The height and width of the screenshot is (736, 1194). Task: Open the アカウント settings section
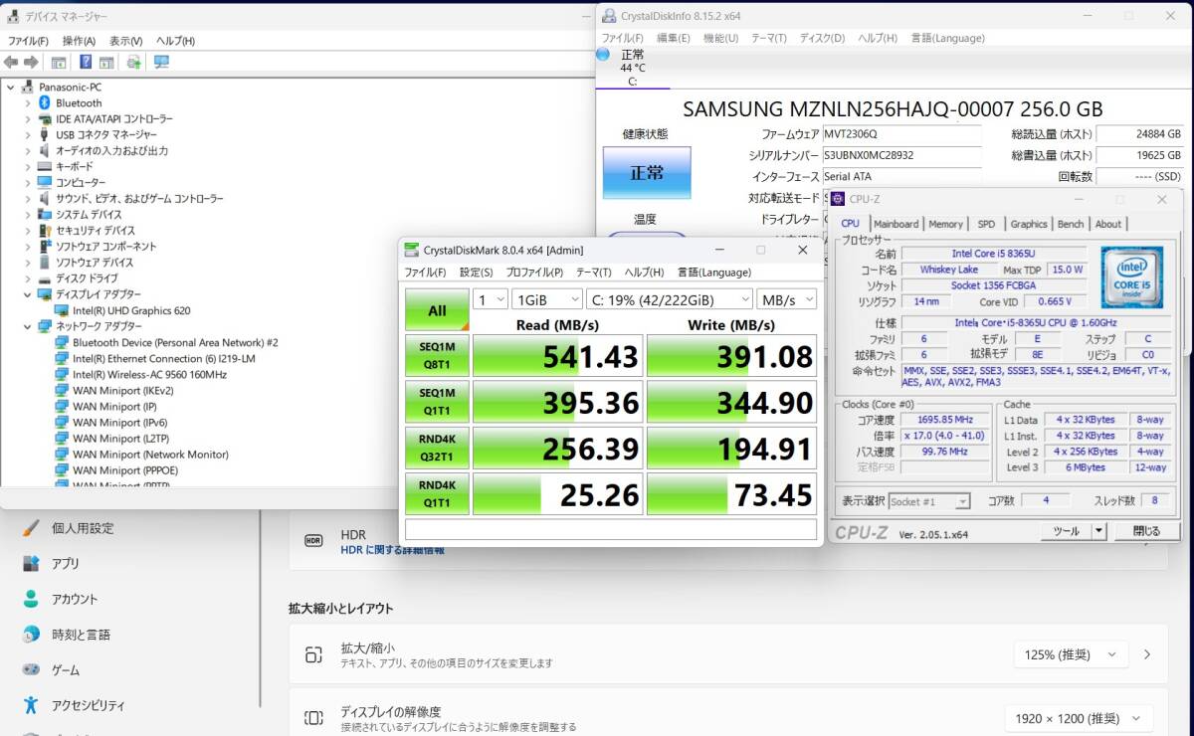[75, 599]
